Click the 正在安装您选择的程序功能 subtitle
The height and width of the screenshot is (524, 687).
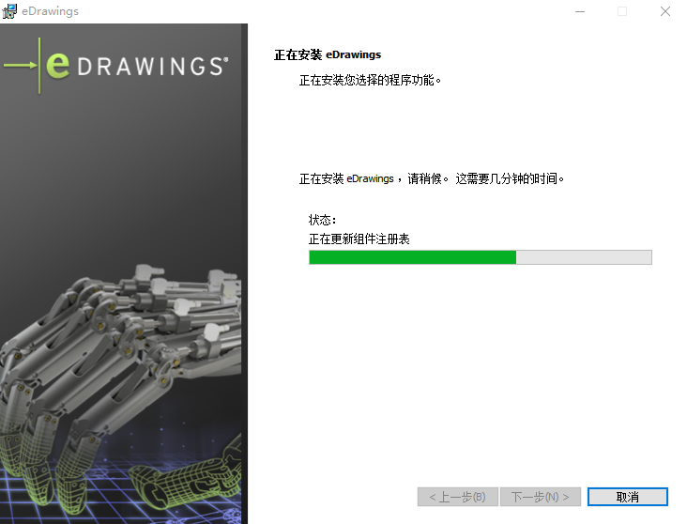point(370,80)
